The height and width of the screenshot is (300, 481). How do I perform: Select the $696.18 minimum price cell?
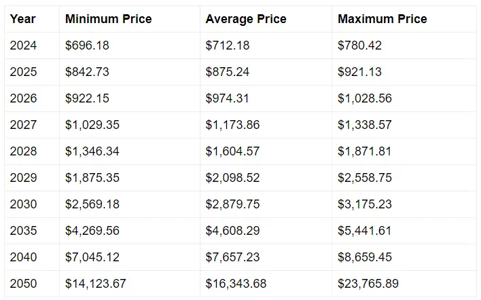point(87,45)
